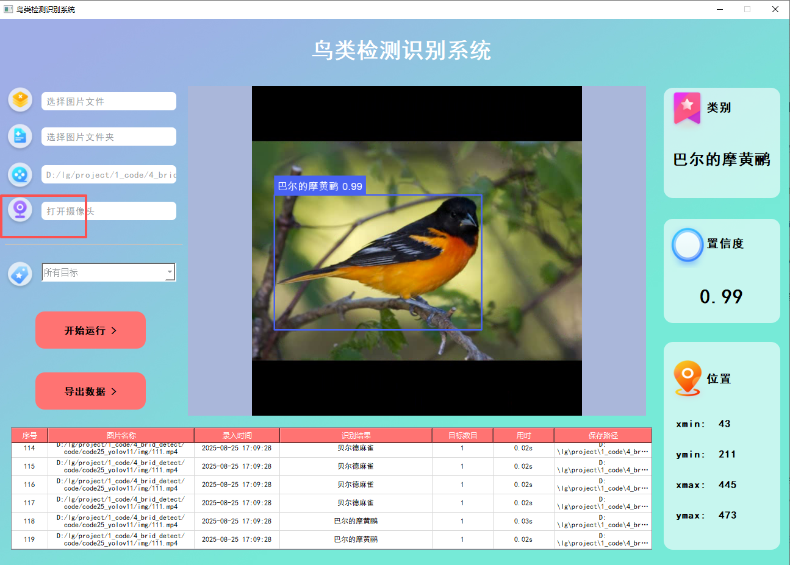
Task: Click the select image folder icon
Action: click(20, 136)
